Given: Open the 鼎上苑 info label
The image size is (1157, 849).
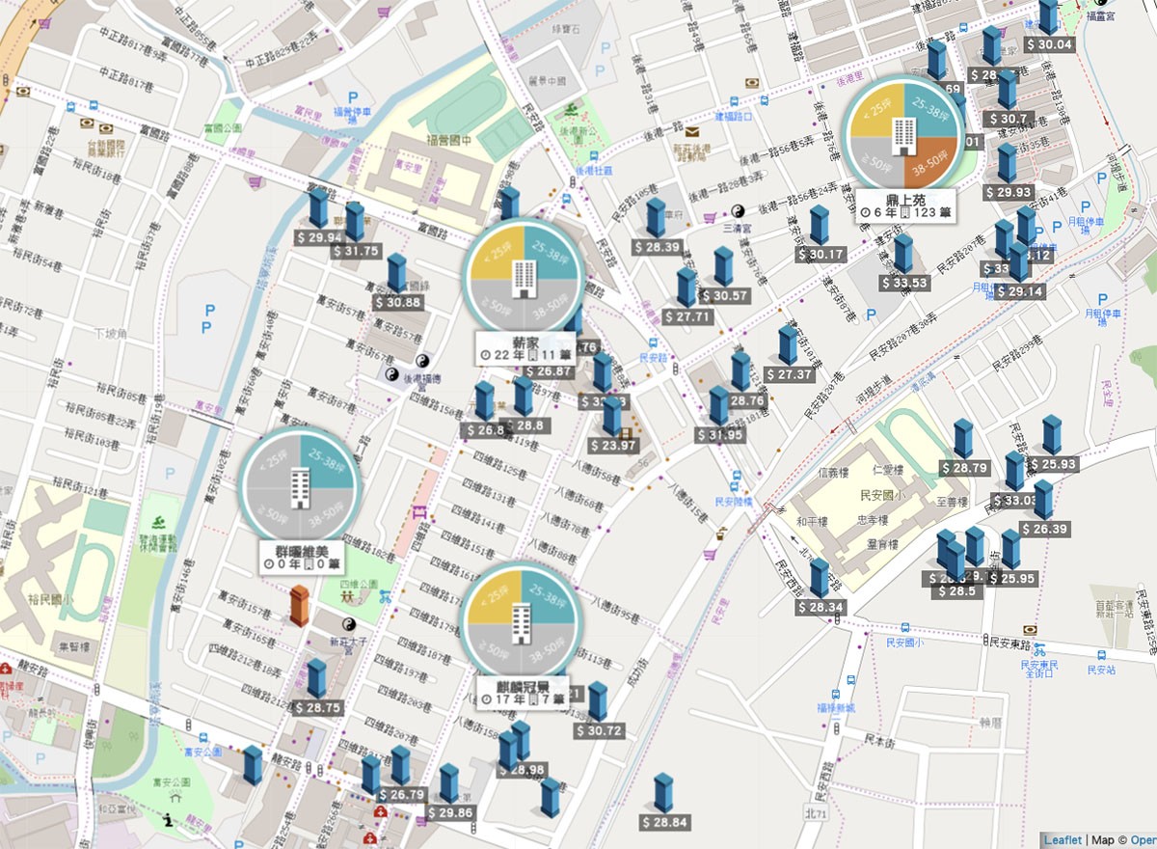Looking at the screenshot, I should [903, 205].
